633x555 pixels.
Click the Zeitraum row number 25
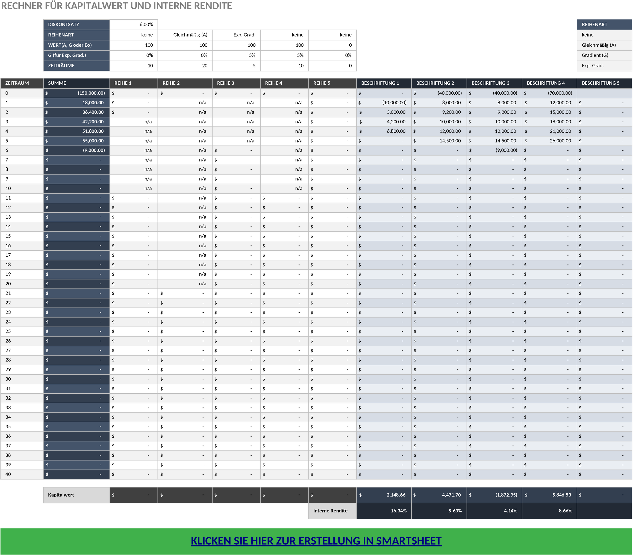click(22, 331)
